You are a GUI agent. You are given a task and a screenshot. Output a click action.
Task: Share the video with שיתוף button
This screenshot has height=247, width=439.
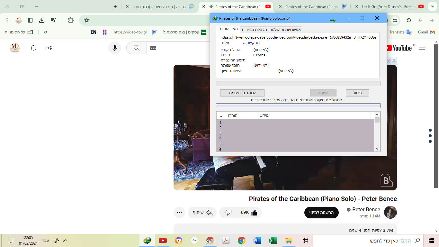pos(202,213)
